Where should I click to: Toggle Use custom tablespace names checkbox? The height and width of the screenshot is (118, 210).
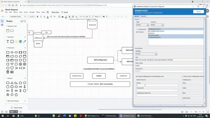click(x=182, y=76)
